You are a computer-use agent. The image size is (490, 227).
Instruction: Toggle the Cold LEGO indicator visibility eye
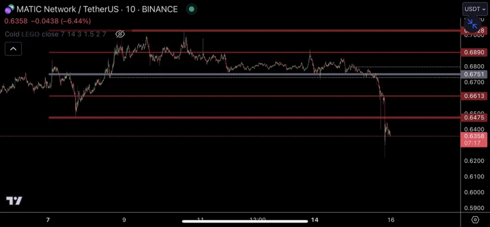[x=120, y=34]
